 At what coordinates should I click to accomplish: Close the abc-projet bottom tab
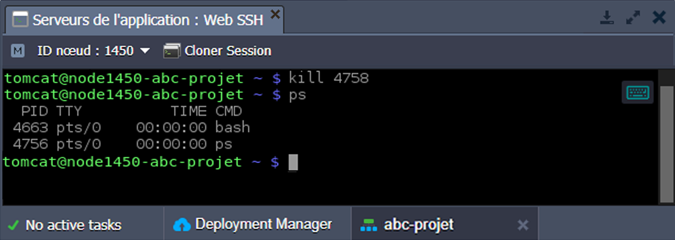coord(523,225)
